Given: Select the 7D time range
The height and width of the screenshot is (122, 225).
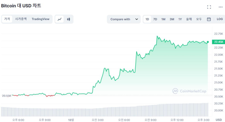Looking at the screenshot, I should point(155,19).
